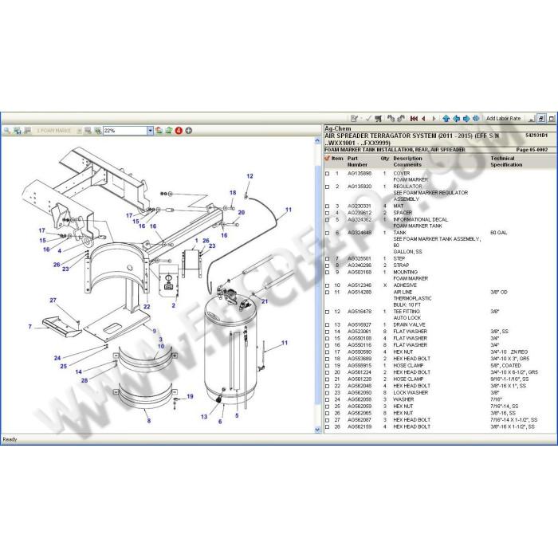Viewport: 558px width, 558px height.
Task: Click the icon left of the zoom box
Action: [98, 131]
